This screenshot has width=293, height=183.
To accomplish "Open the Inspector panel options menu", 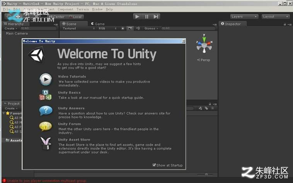I will coord(290,24).
